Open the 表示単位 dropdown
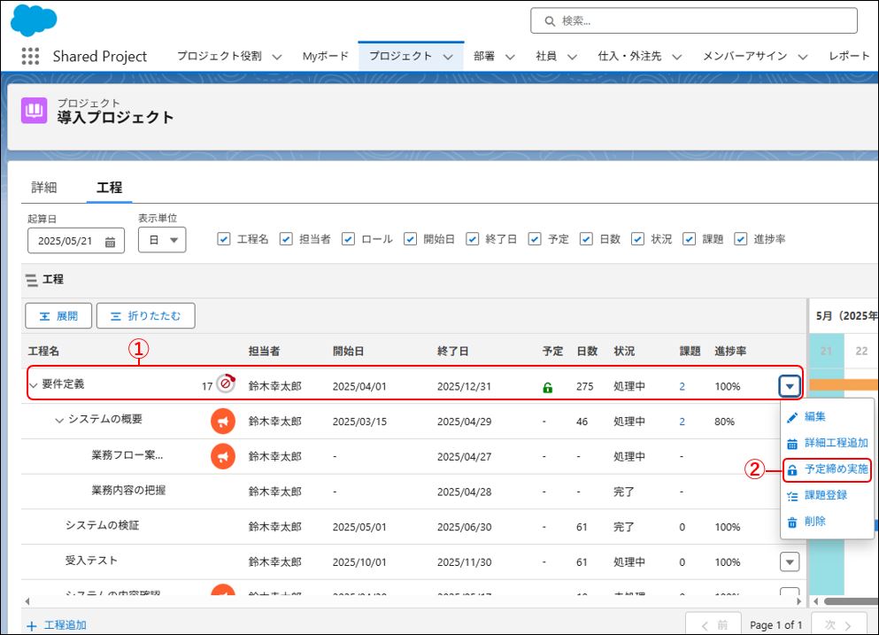This screenshot has height=635, width=879. (x=162, y=240)
